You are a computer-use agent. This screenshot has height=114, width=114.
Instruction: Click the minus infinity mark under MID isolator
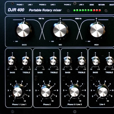coord(52,41)
